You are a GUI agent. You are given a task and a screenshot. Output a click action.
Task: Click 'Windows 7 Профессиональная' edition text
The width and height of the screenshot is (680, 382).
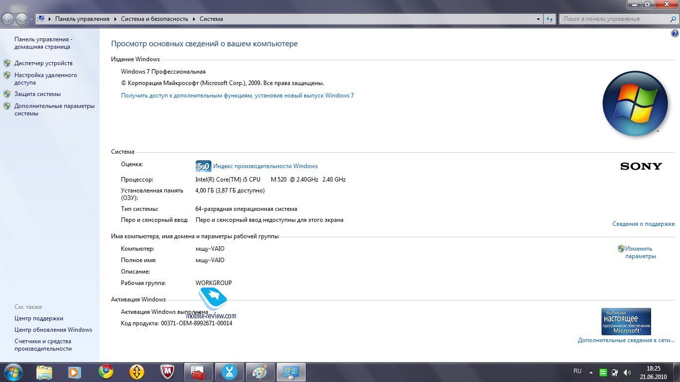[163, 72]
